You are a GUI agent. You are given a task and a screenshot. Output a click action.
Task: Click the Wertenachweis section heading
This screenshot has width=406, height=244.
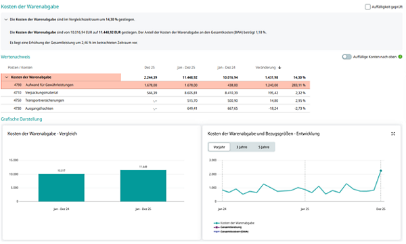(16, 57)
